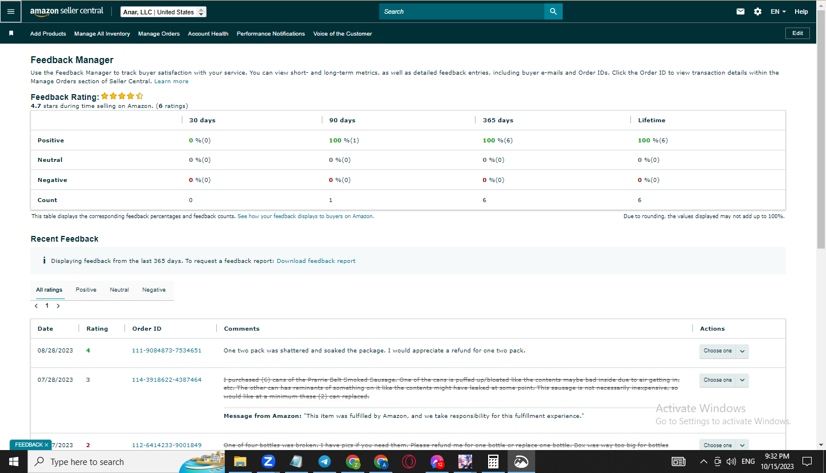The height and width of the screenshot is (473, 826).
Task: Click the 'Message from Amazon' note
Action: tap(404, 416)
